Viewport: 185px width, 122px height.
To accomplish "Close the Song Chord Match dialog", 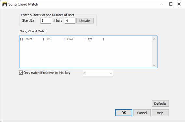I will [x=179, y=4].
